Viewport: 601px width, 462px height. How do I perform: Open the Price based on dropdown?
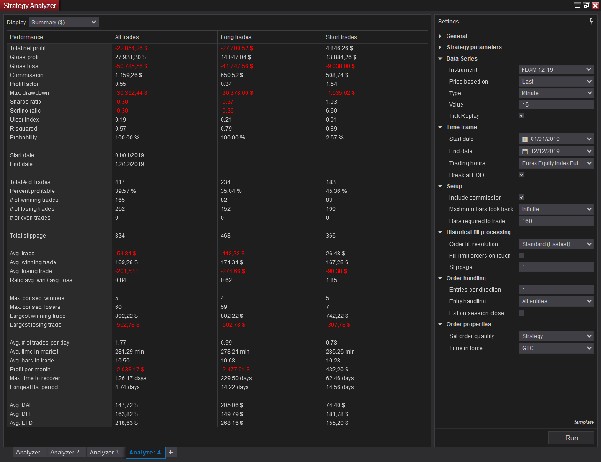[x=556, y=81]
